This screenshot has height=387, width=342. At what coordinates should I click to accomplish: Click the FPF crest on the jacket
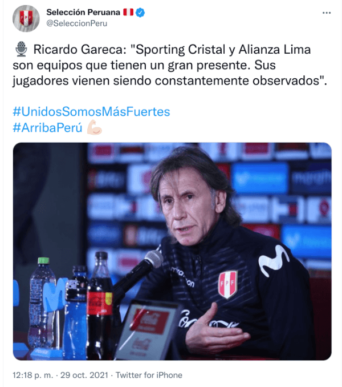tap(227, 284)
